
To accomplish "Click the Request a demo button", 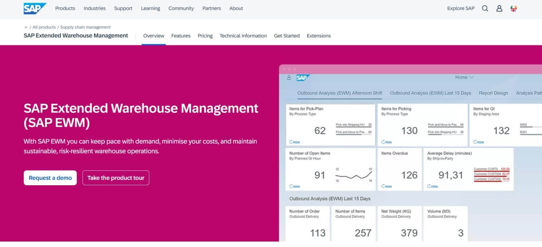I will [x=50, y=178].
